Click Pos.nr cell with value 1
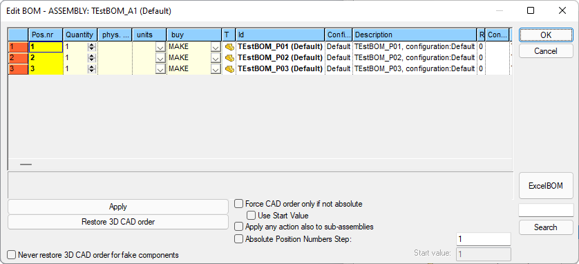Screen dimensions: 579x264 tap(46, 47)
